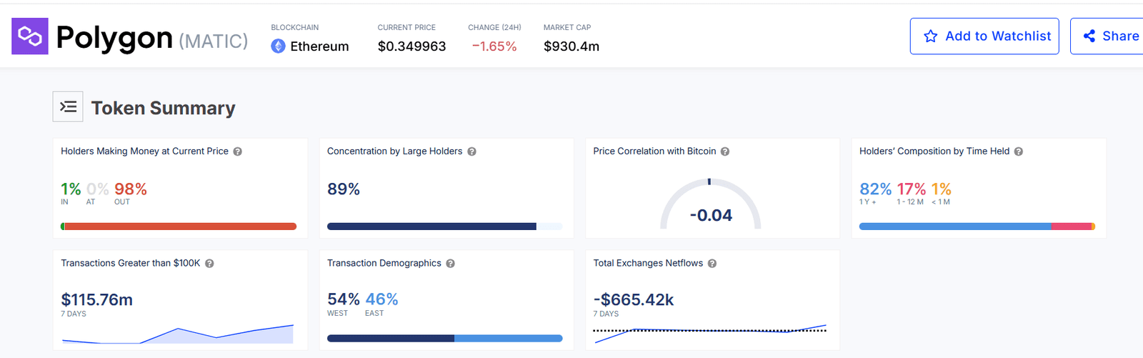Click the 1Y+ blue holders time bar
This screenshot has width=1143, height=358.
pyautogui.click(x=954, y=227)
